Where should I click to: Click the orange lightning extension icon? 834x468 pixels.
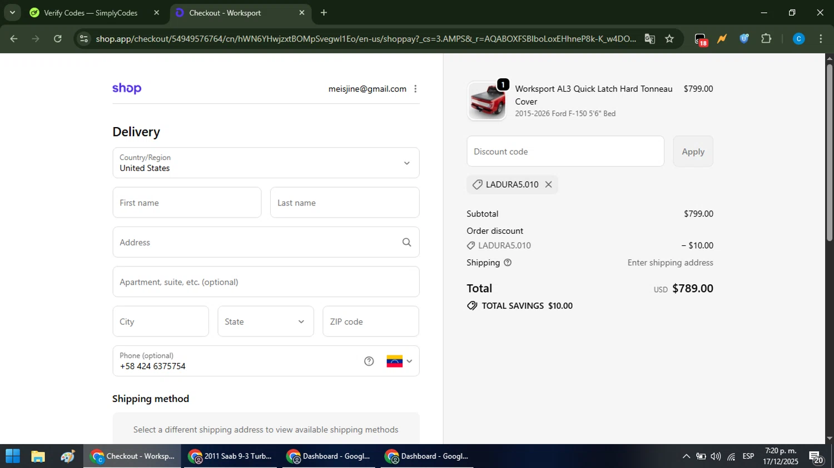tap(722, 39)
